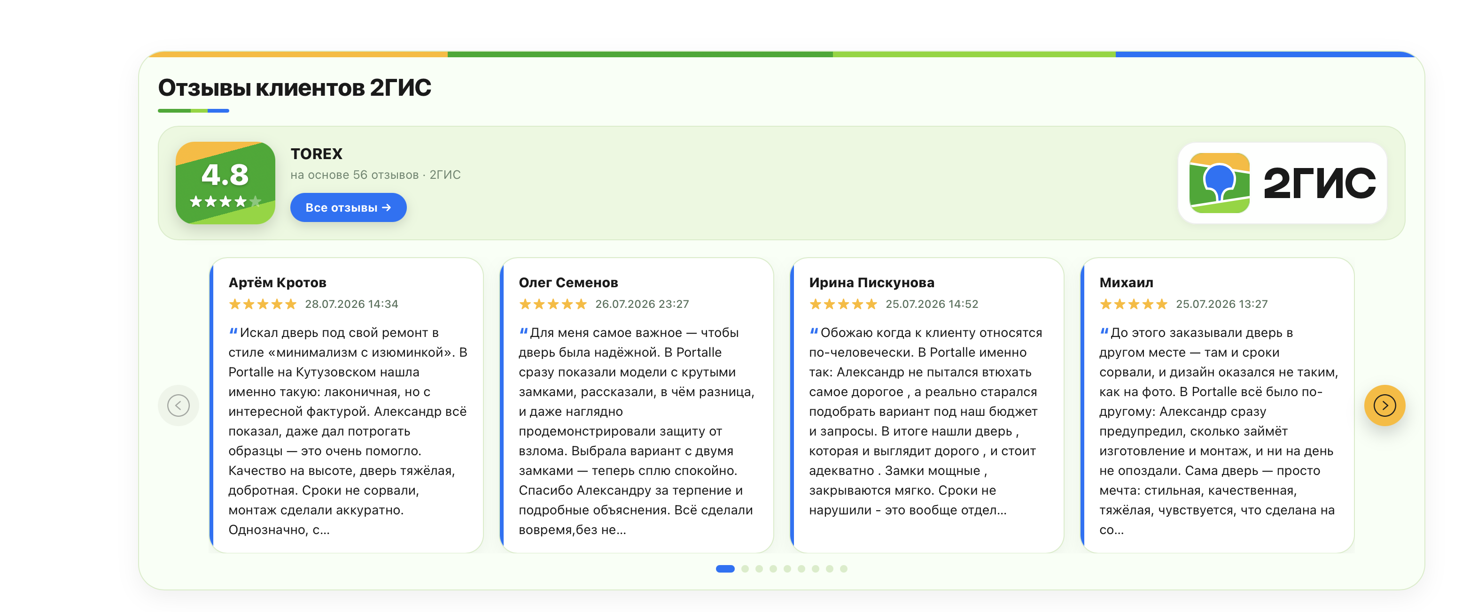This screenshot has height=612, width=1462.
Task: Click "на основе 56 отзывов · 2ГИС" text
Action: [x=376, y=175]
